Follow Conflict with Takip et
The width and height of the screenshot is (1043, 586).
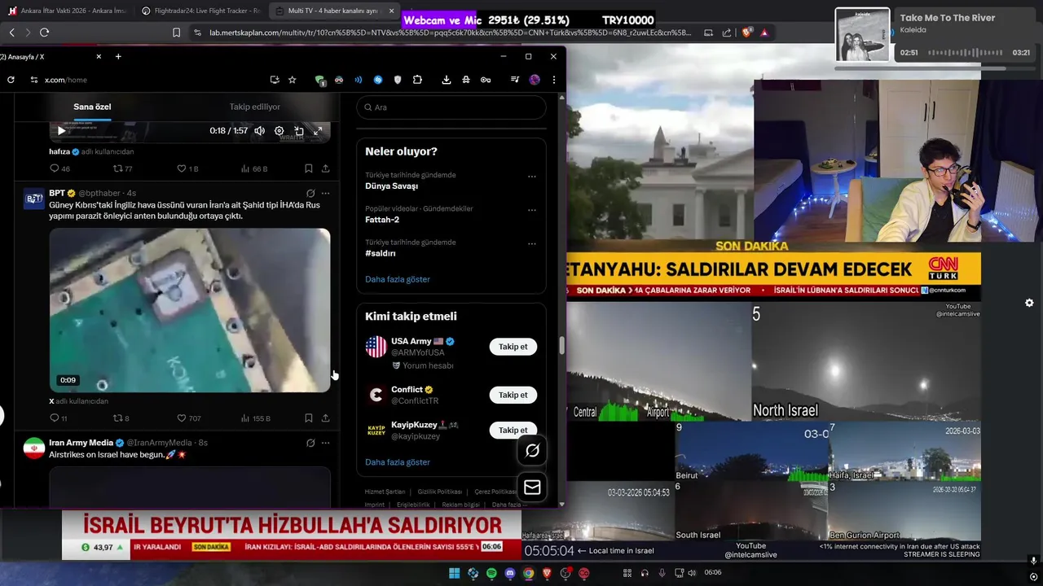513,395
